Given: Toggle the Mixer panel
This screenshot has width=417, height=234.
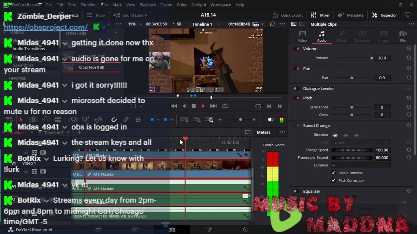Looking at the screenshot, I should (320, 15).
